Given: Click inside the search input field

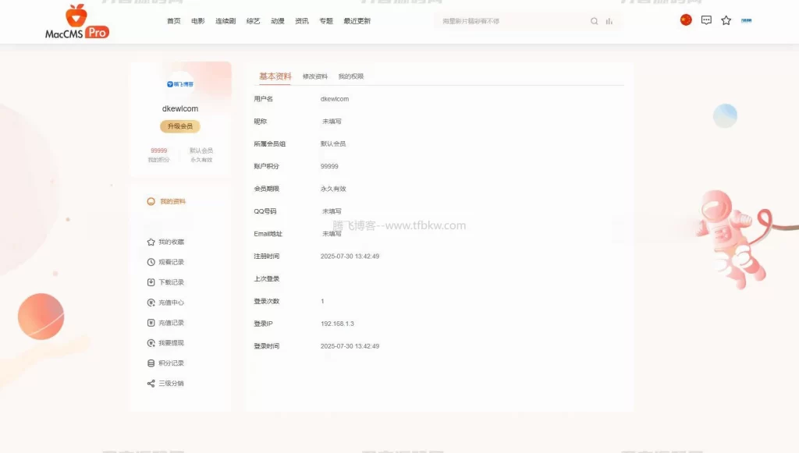Looking at the screenshot, I should (x=507, y=21).
